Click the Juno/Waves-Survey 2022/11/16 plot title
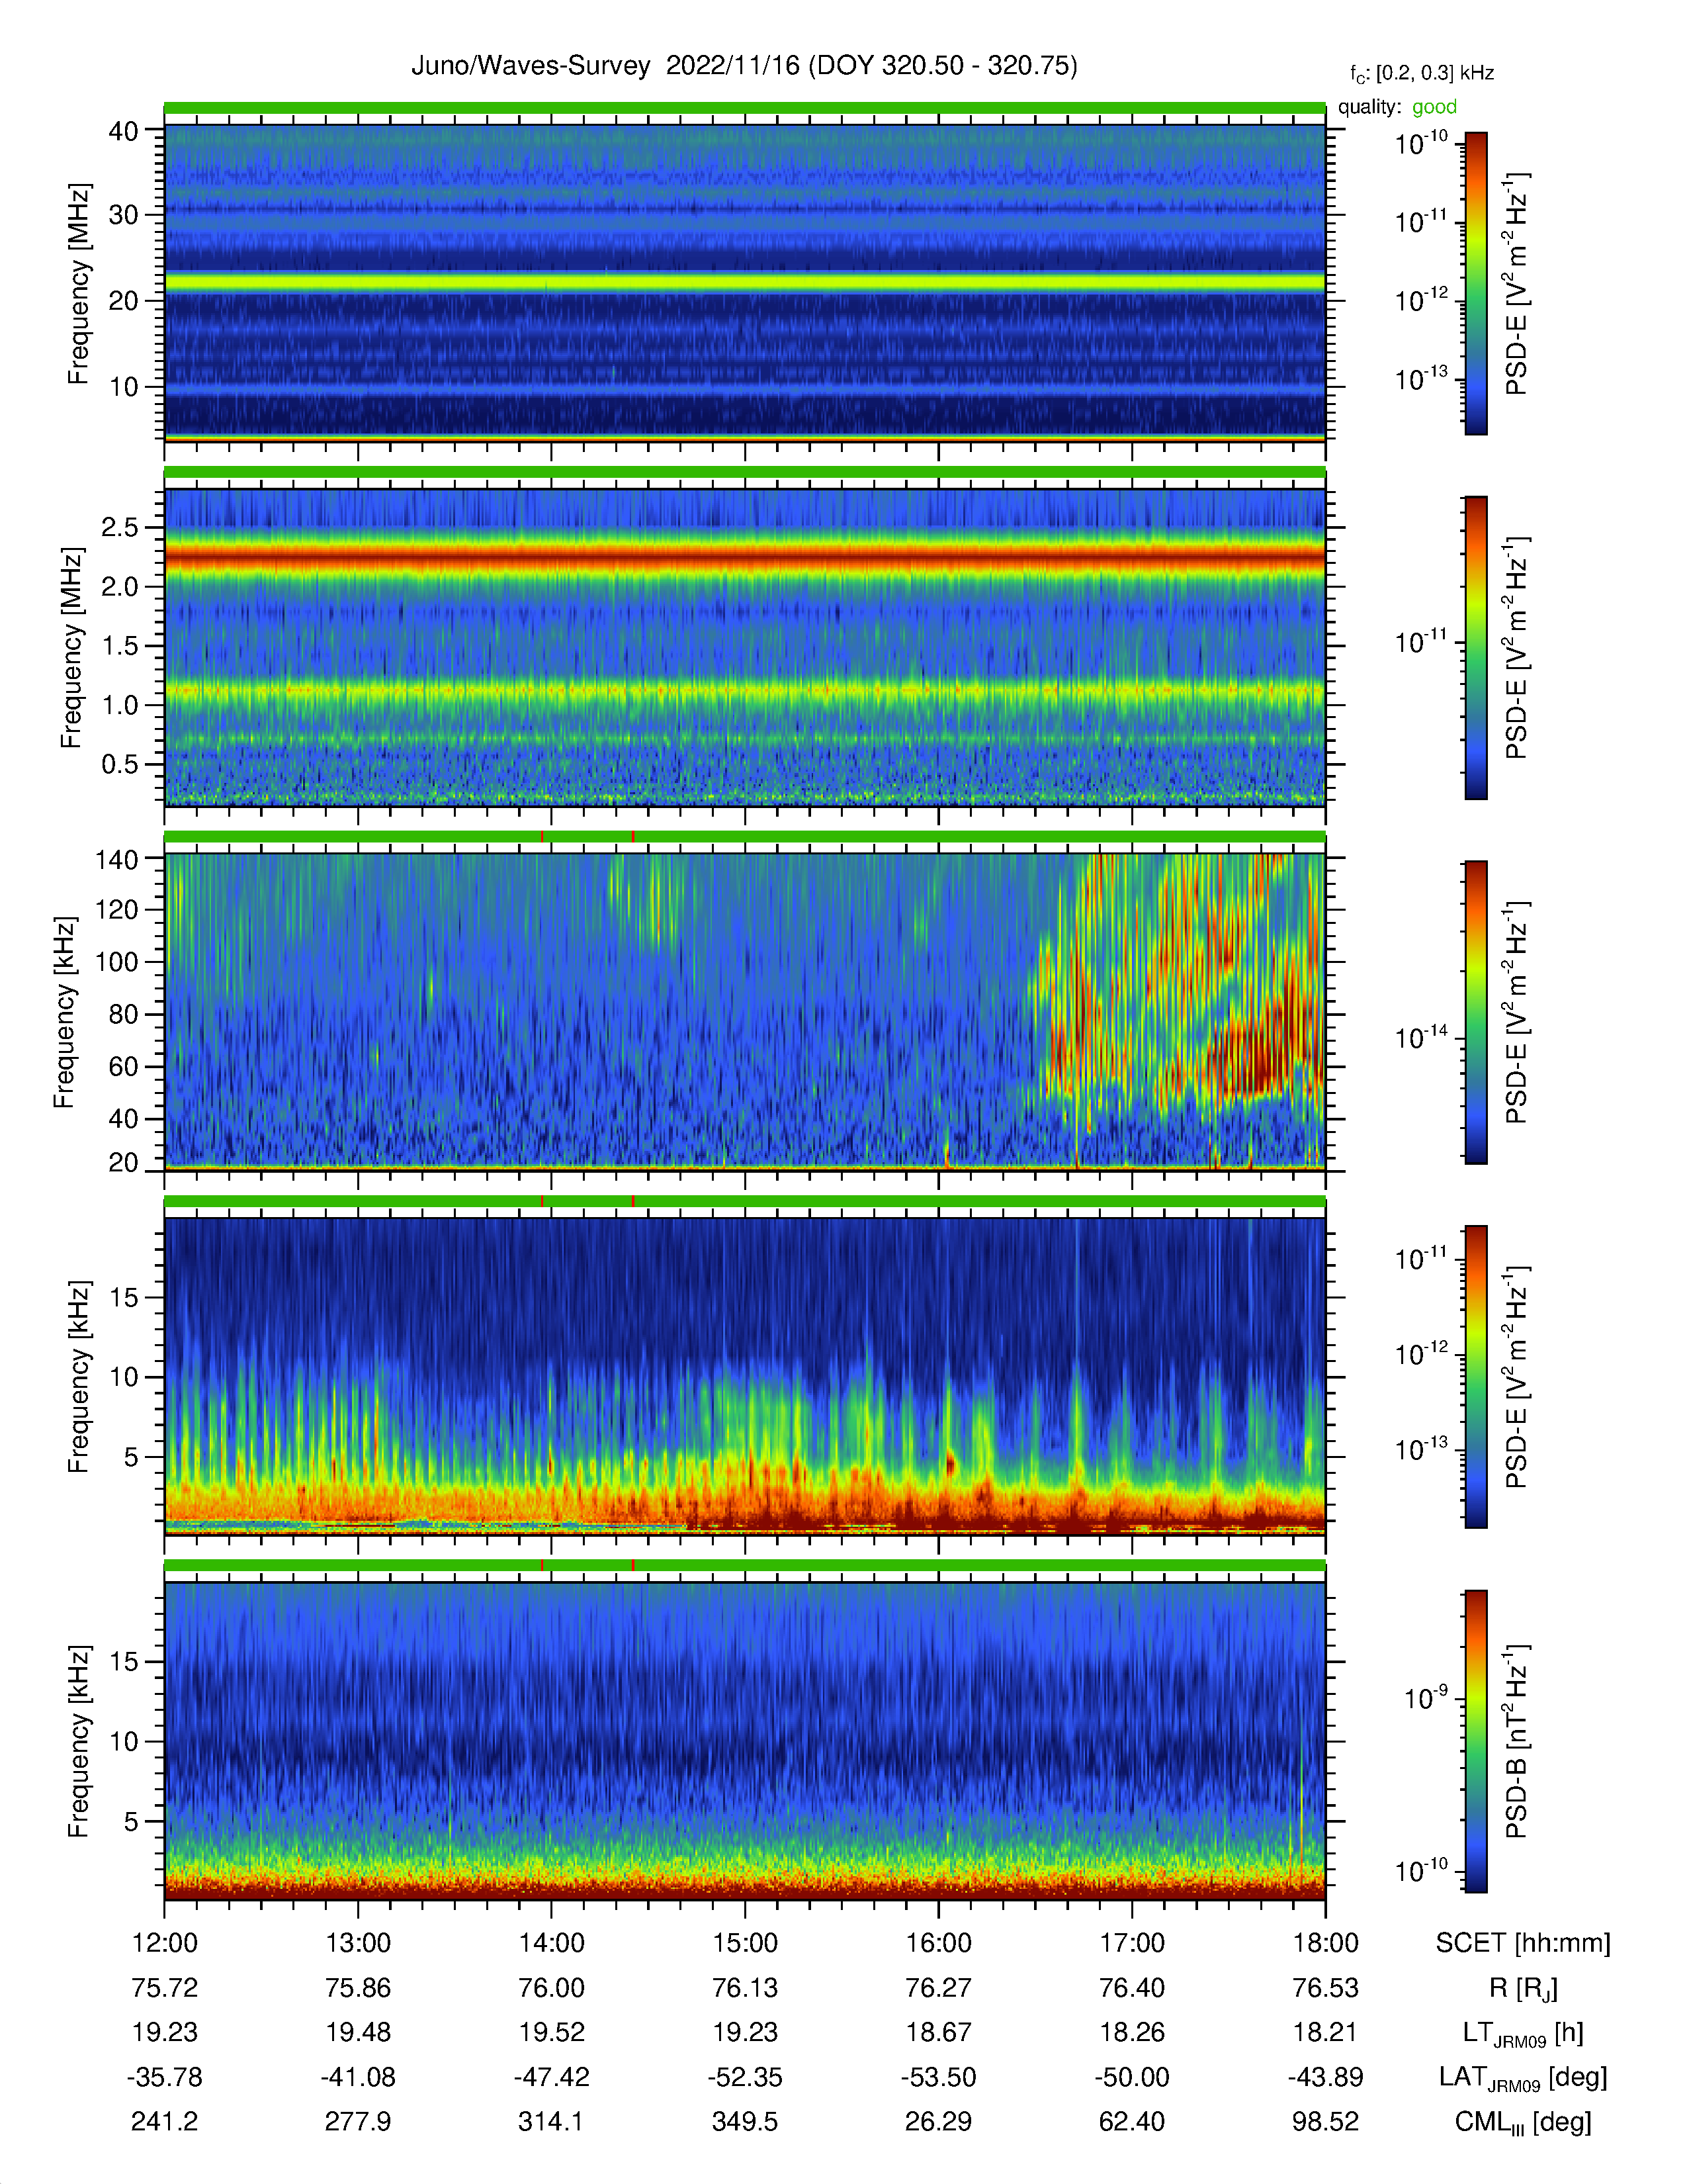The image size is (1687, 2184). 744,66
